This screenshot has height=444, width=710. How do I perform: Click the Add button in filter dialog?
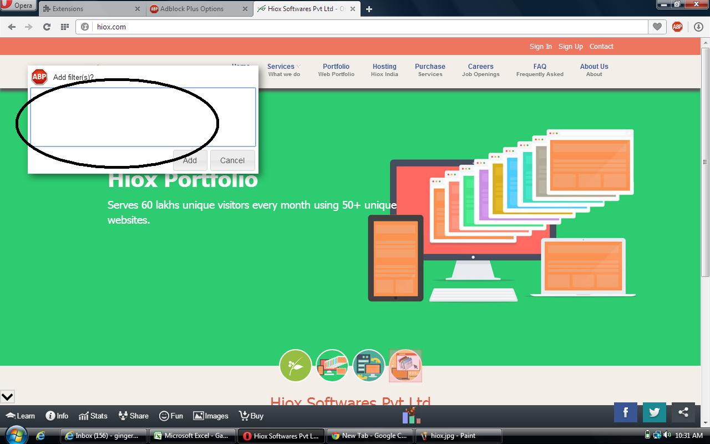tap(190, 160)
